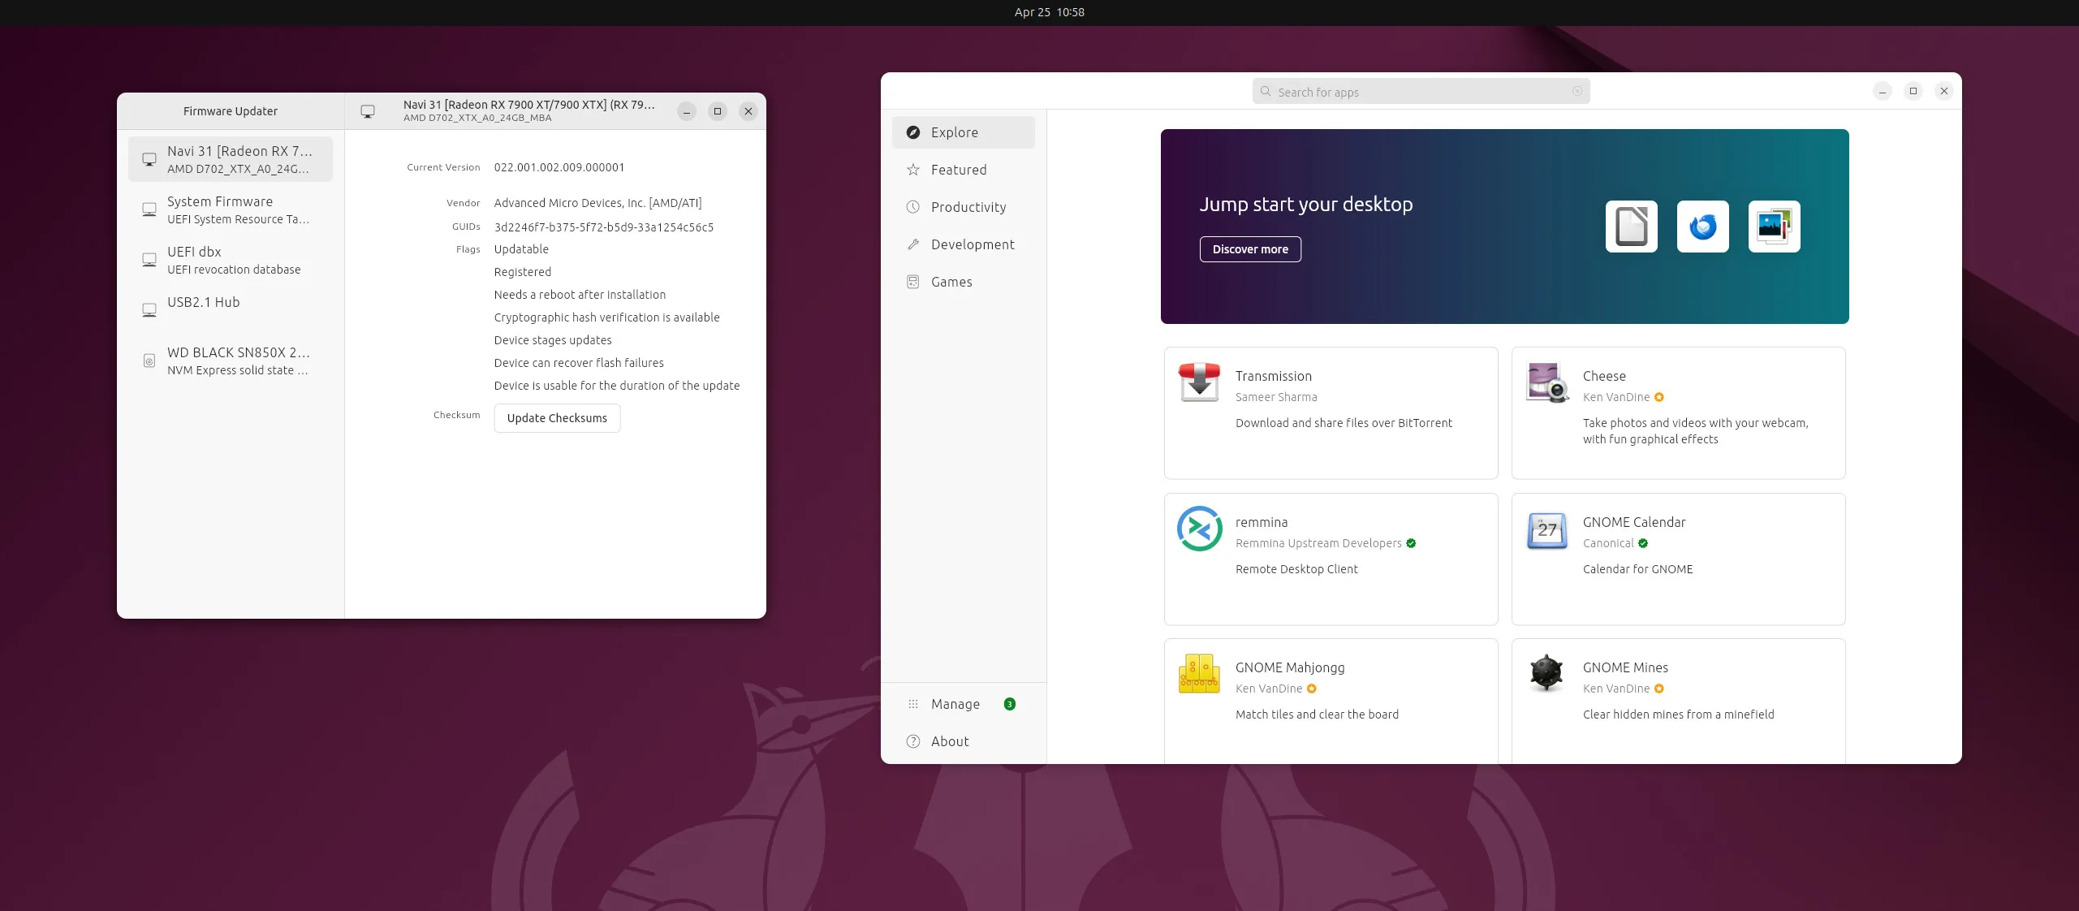The height and width of the screenshot is (911, 2079).
Task: Select the WD BLACK SN850X NVM device icon
Action: [x=149, y=360]
